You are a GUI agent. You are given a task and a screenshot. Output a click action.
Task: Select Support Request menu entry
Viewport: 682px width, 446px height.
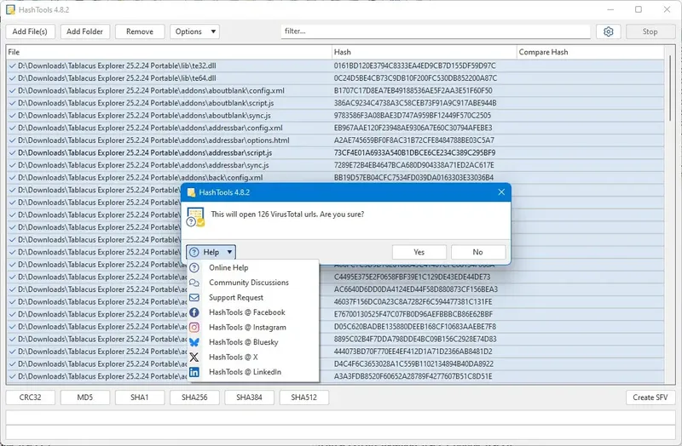coord(252,298)
